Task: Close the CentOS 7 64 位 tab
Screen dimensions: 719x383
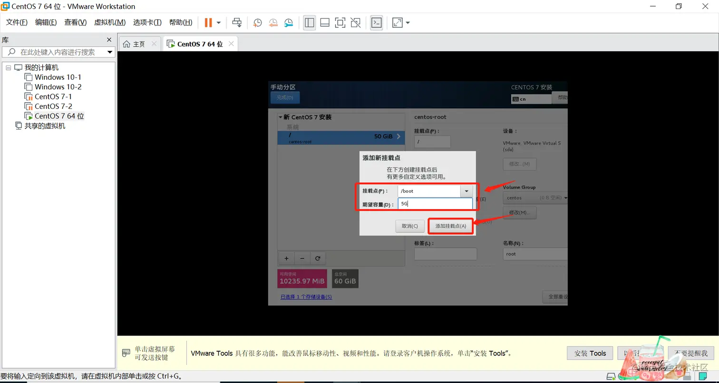Action: 231,44
